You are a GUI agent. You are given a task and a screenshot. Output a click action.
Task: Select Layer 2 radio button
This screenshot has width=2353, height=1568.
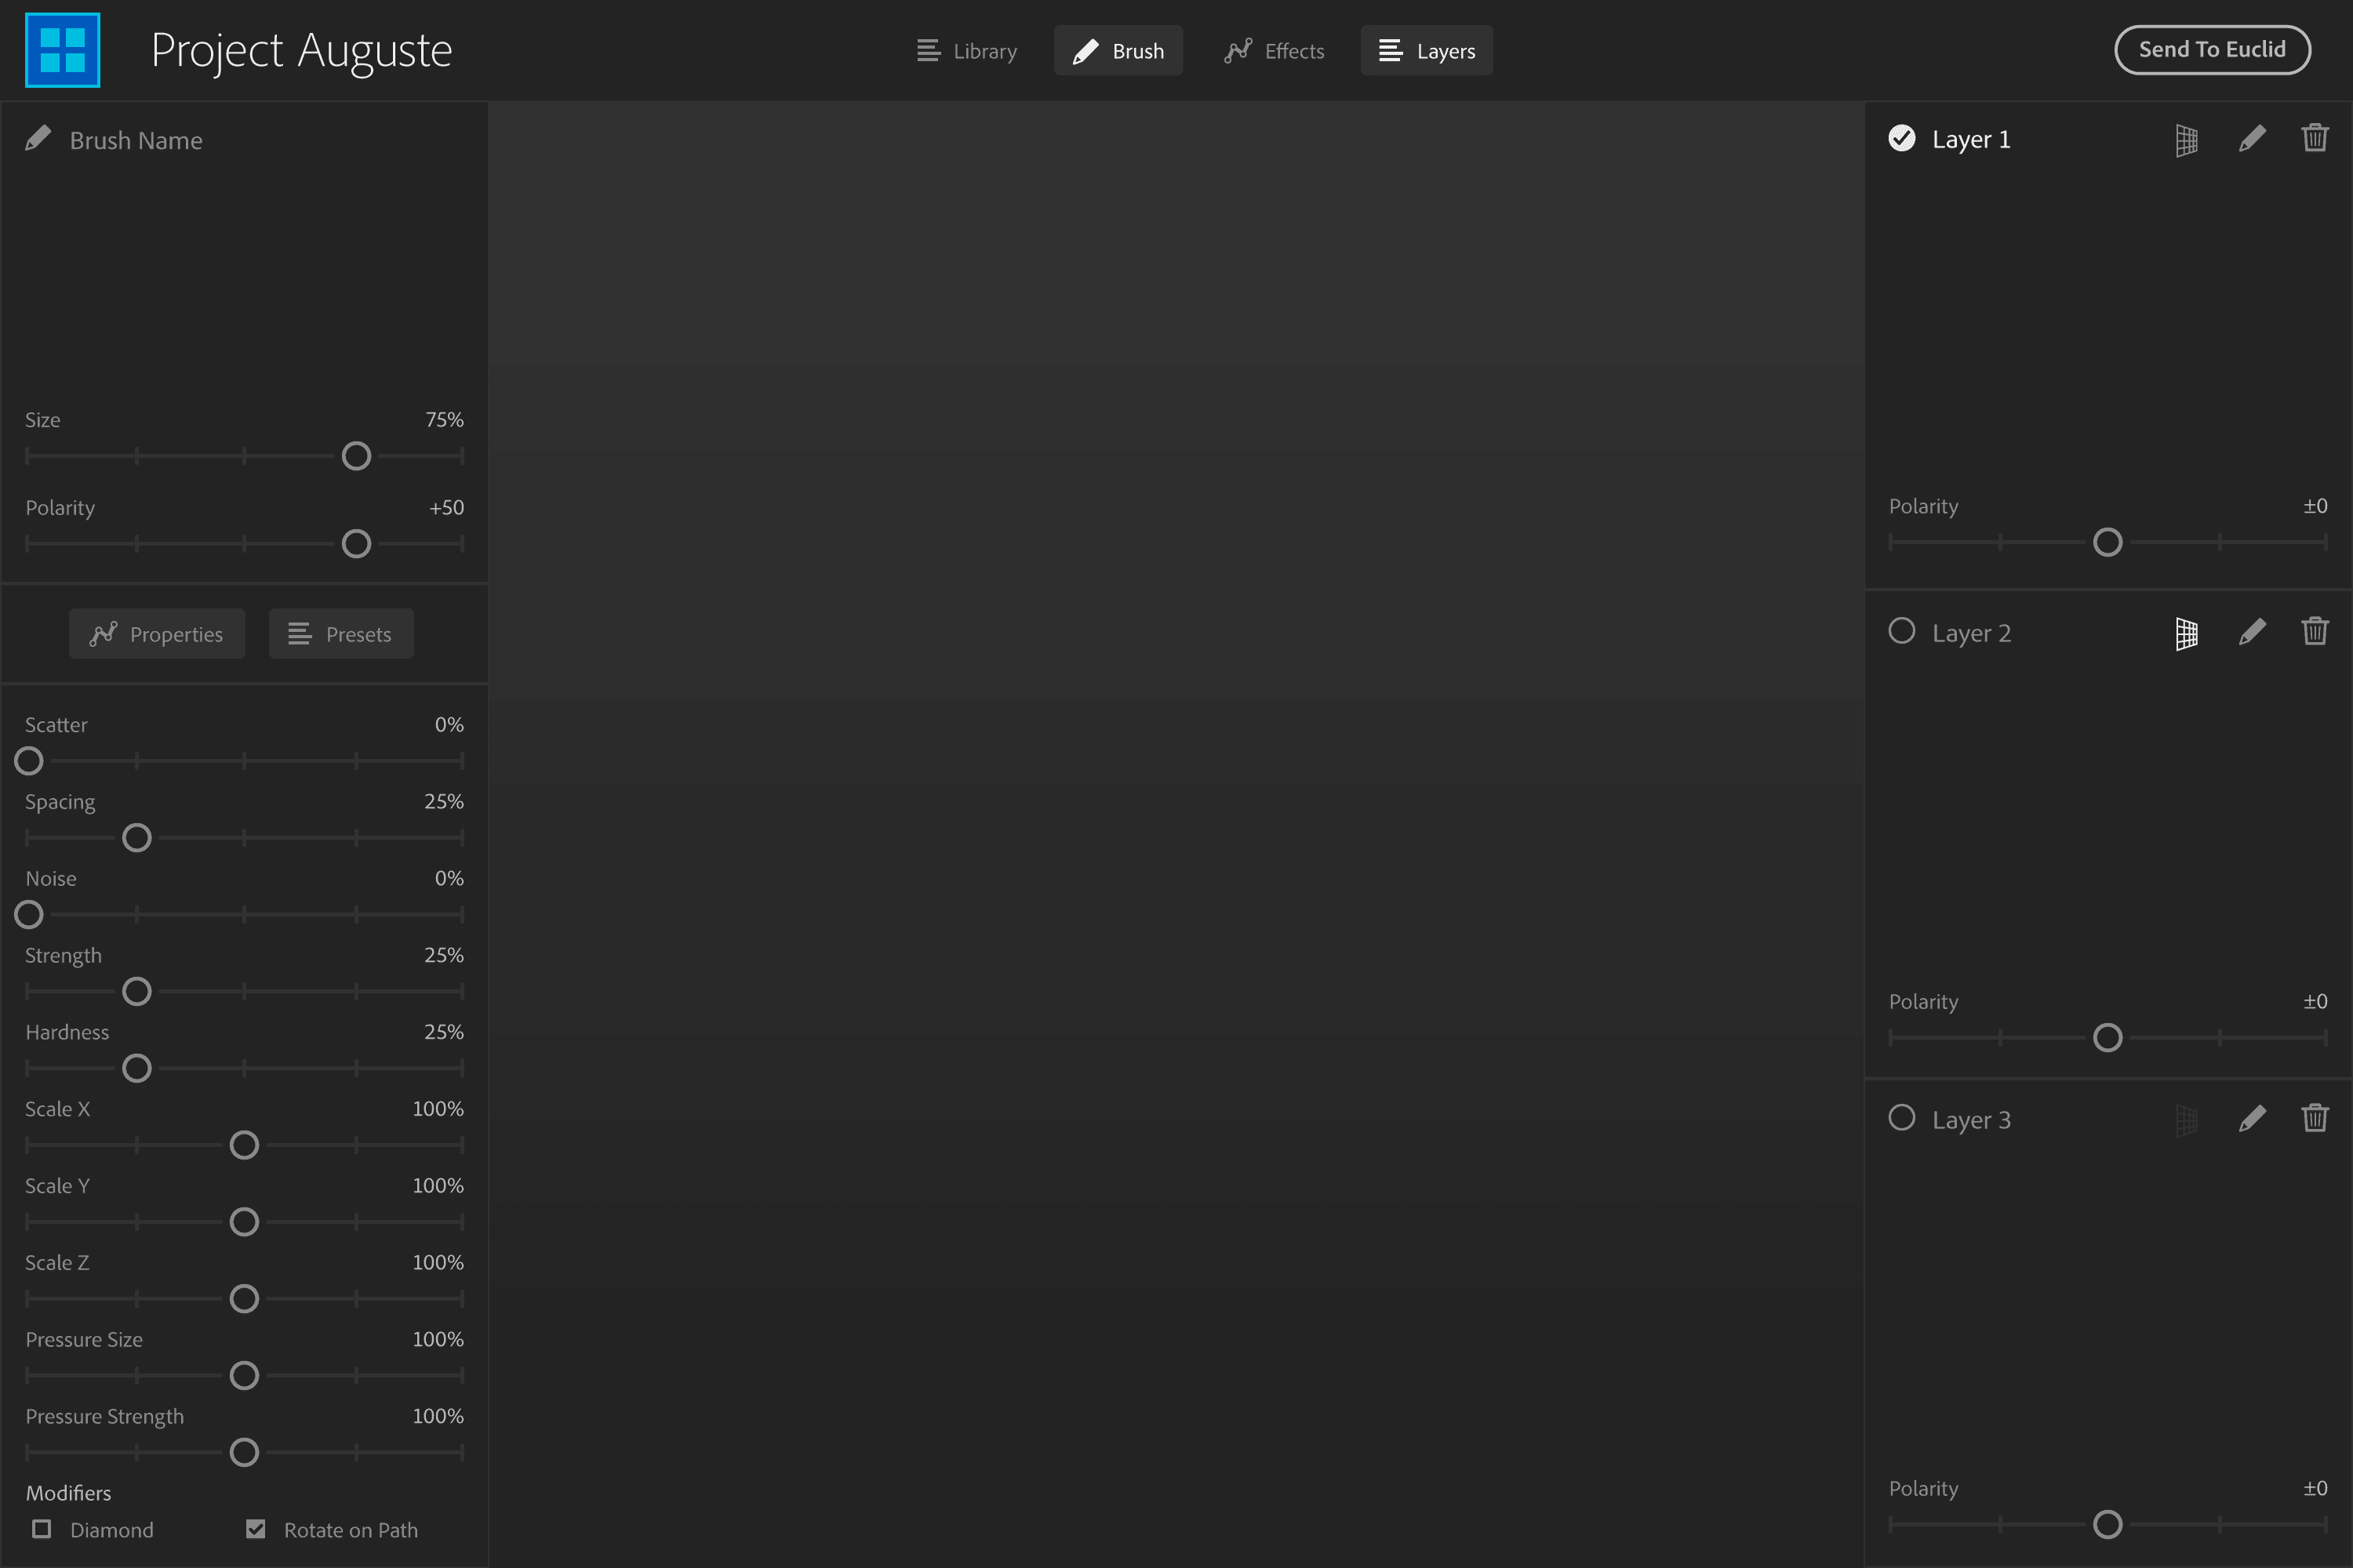coord(1900,631)
